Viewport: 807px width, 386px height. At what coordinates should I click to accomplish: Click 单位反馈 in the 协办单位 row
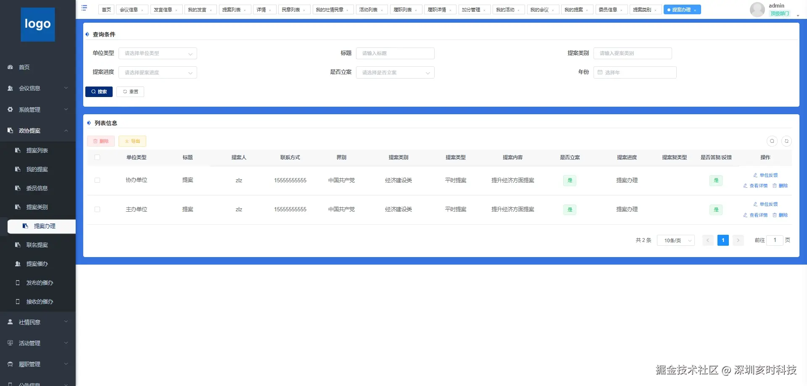[x=765, y=175]
